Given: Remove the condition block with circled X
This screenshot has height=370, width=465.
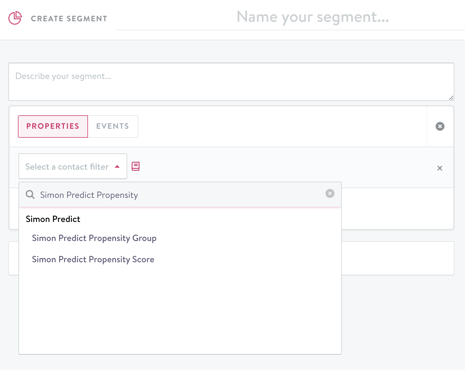Looking at the screenshot, I should pos(440,127).
